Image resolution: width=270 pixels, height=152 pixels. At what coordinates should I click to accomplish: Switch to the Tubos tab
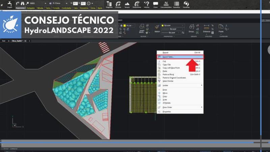(x=48, y=8)
